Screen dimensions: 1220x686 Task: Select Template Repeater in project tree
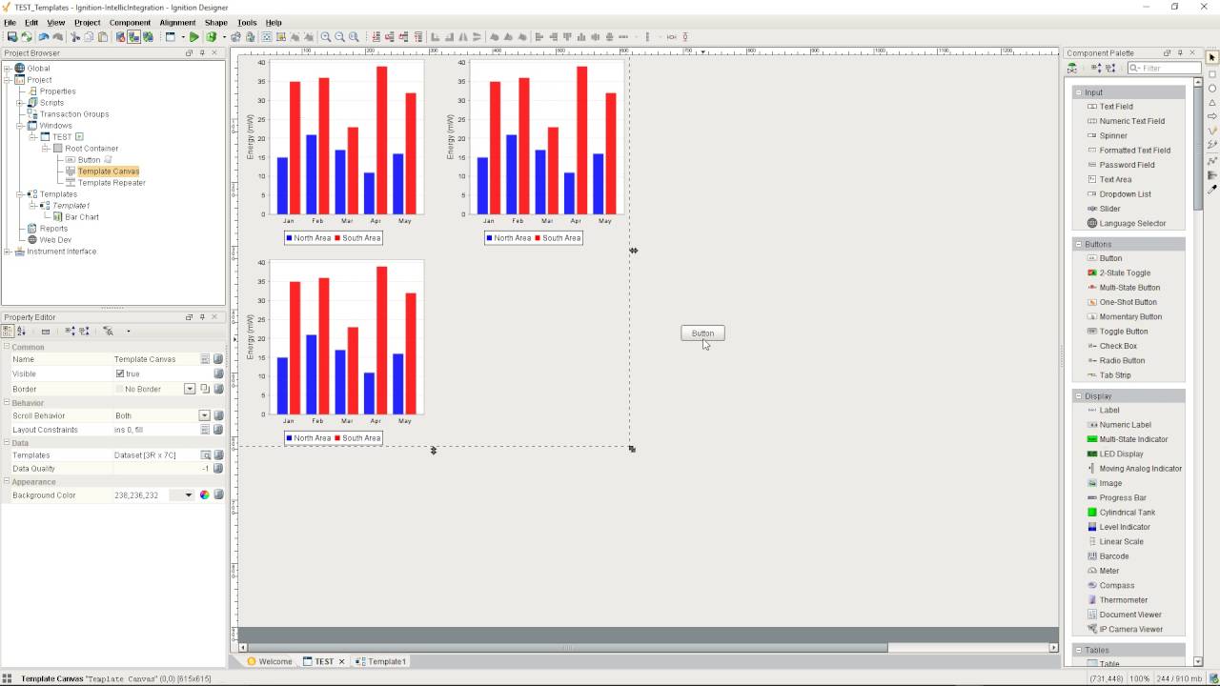[x=112, y=183]
